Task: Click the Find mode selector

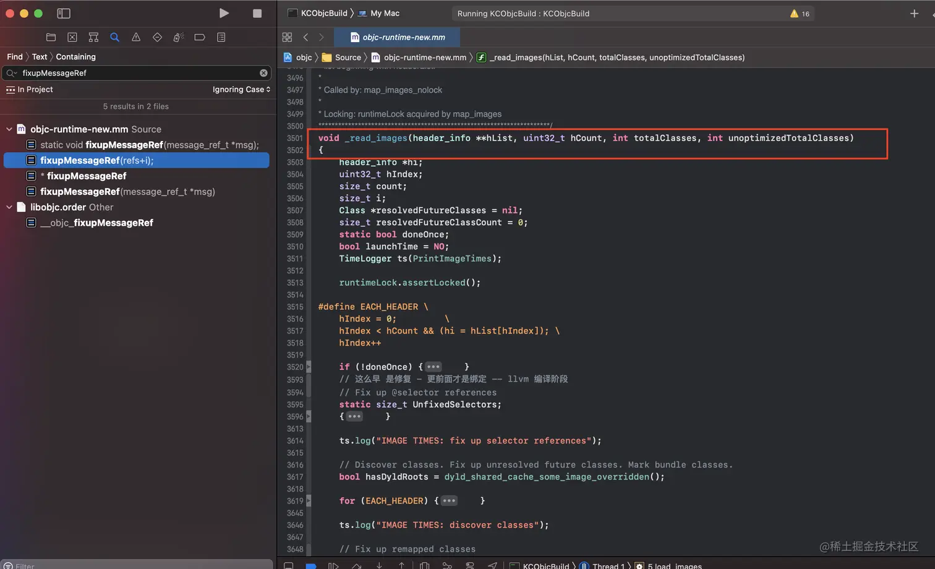Action: coord(15,56)
